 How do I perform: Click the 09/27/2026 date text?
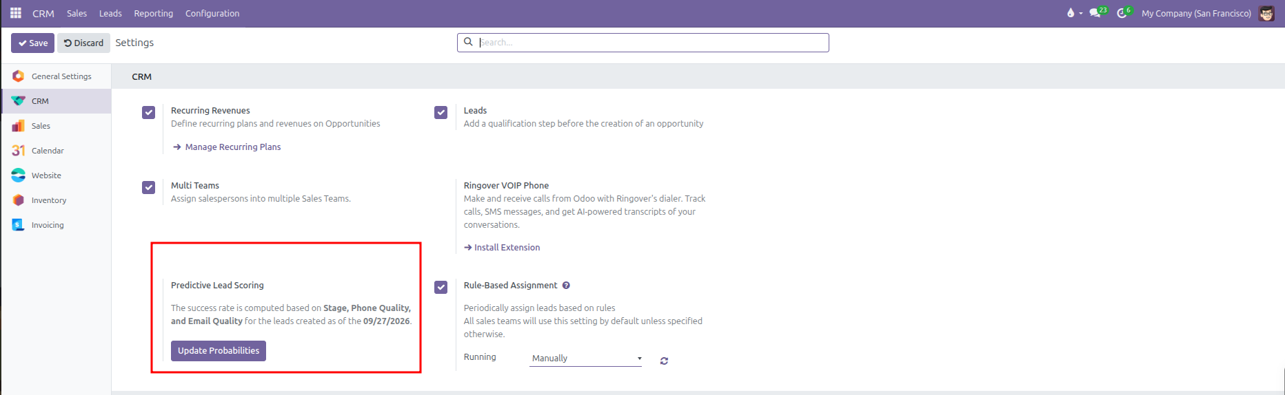coord(386,321)
